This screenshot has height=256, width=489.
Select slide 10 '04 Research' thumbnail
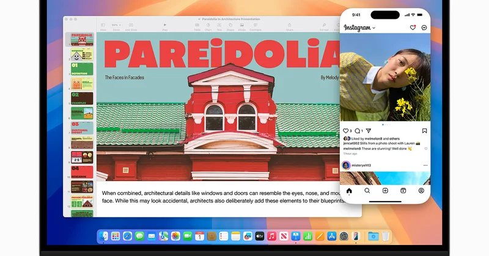(x=82, y=172)
